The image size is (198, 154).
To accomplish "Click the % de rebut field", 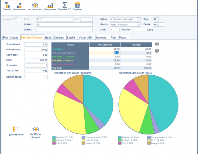I will [36, 66].
